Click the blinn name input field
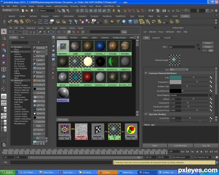The width and height of the screenshot is (219, 175). pyautogui.click(x=181, y=47)
